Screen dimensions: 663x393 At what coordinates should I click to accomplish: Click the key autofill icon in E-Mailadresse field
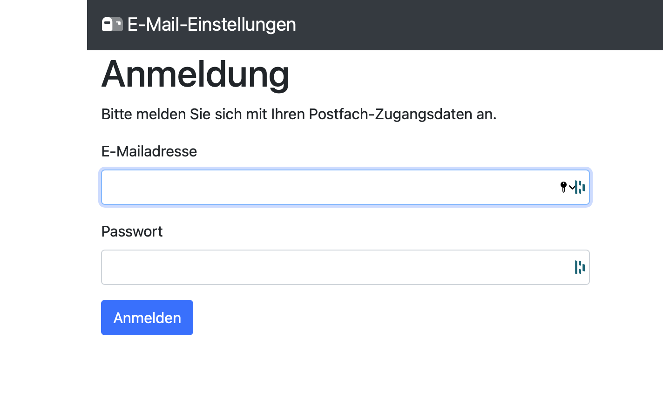coord(563,187)
